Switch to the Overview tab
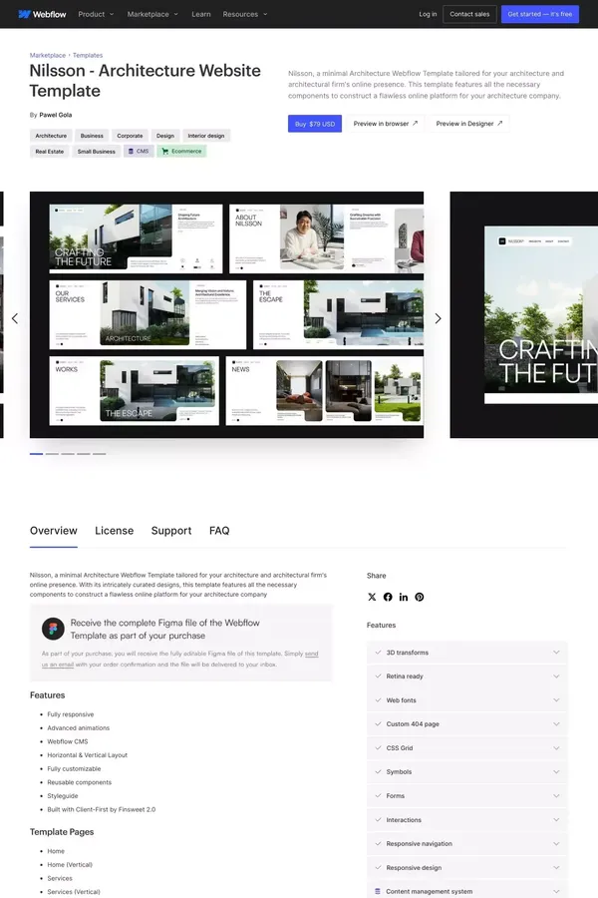 tap(53, 531)
